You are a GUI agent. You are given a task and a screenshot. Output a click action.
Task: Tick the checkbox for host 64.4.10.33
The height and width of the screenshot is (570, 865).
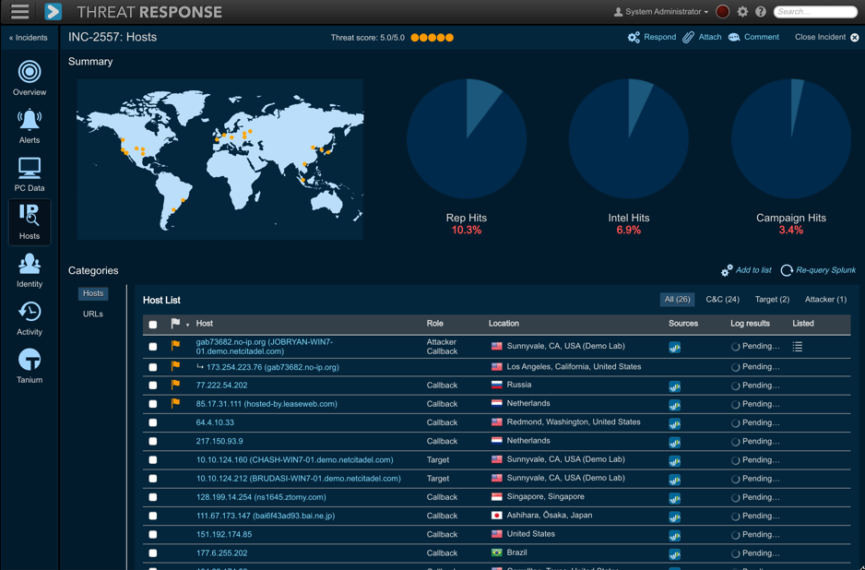click(153, 422)
